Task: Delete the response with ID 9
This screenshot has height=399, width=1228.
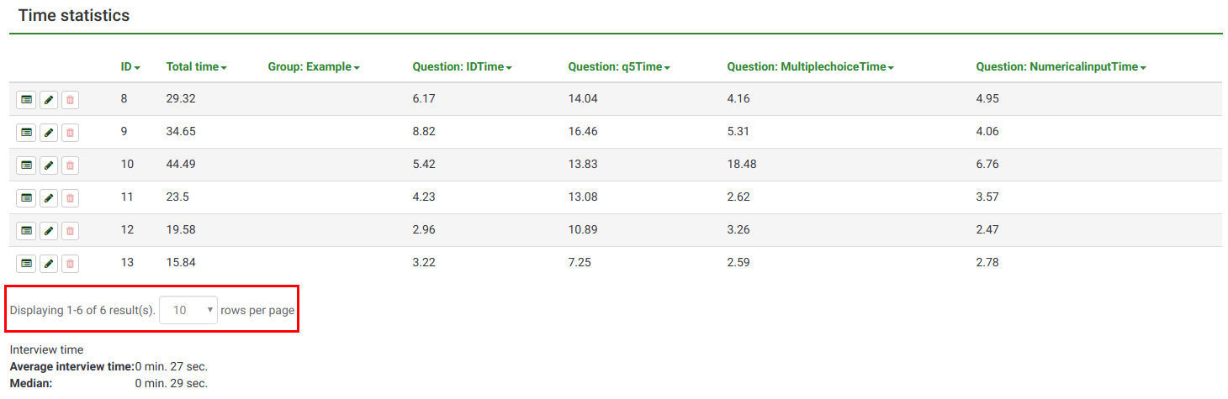Action: tap(71, 133)
